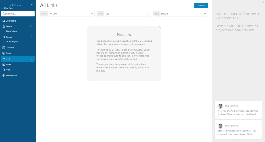Click Paul's avatar on iOS apps message
The image size is (265, 142).
[220, 106]
